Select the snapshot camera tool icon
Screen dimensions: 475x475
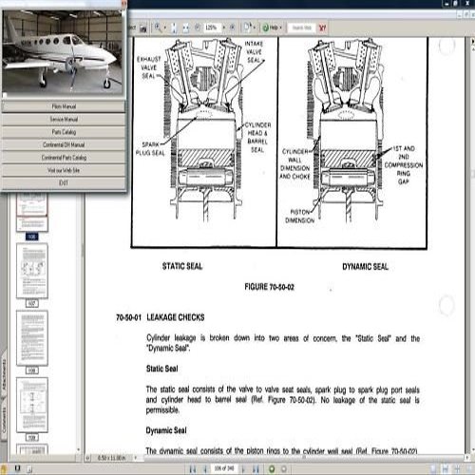tap(143, 28)
